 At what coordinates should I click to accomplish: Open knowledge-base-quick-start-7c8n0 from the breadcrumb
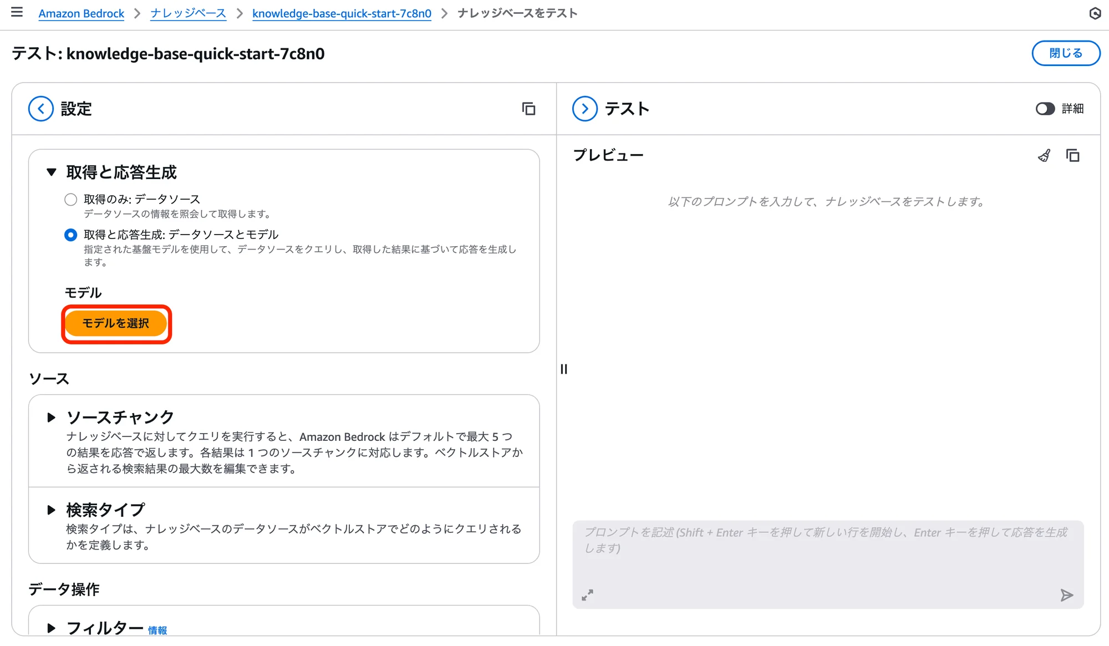342,13
